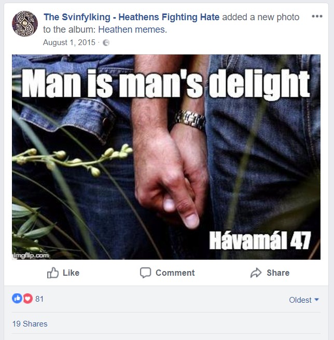Screen dimensions: 334x340
Task: Open the August 1, 2015 timestamp link
Action: click(69, 42)
